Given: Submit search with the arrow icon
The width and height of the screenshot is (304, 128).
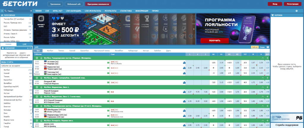Looking at the screenshot, I should pyautogui.click(x=31, y=11).
